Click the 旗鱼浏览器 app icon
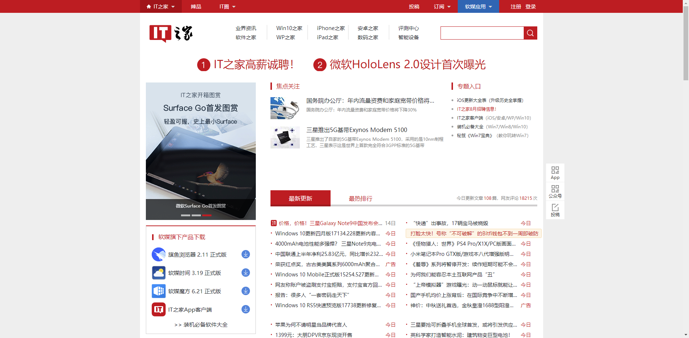This screenshot has width=689, height=338. (x=159, y=254)
